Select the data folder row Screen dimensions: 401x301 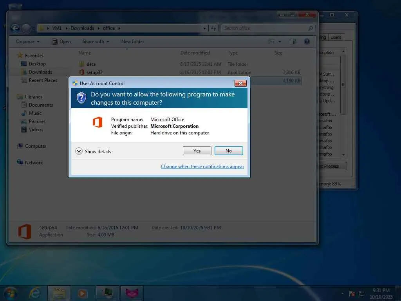[x=189, y=64]
